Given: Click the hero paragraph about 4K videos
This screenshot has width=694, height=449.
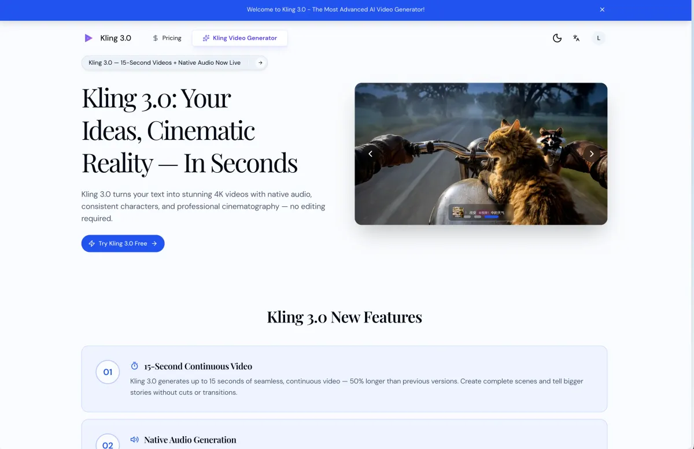Looking at the screenshot, I should (x=203, y=206).
